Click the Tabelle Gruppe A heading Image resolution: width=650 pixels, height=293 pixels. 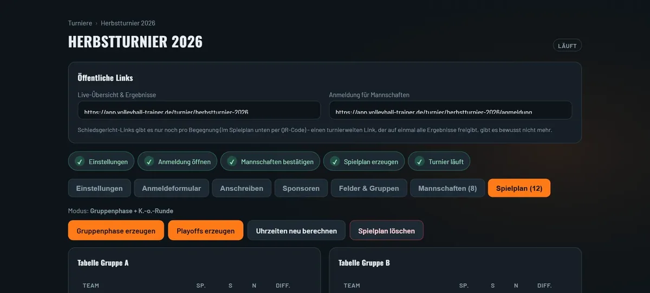(x=103, y=263)
